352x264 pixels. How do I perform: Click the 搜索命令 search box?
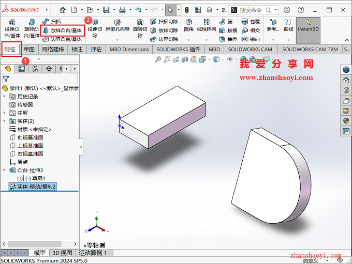pos(254,10)
